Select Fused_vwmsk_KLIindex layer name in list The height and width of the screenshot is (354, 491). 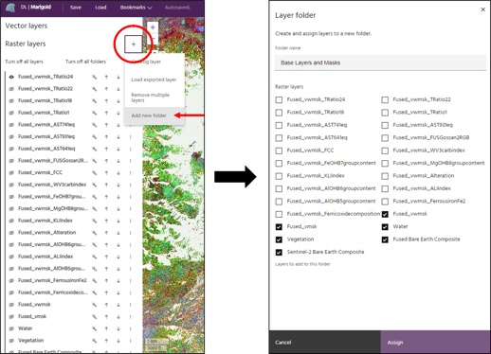(45, 221)
